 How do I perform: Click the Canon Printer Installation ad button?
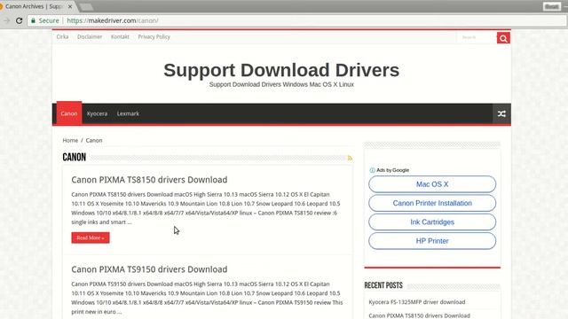click(x=432, y=203)
